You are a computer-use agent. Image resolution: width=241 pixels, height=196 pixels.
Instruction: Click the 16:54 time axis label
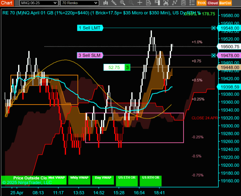pyautogui.click(x=139, y=193)
